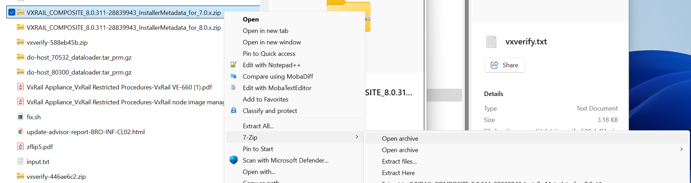
Task: Select file VXRAIL_COMPOSITE InstallerMetadata_for_8.0.x.zip
Action: pyautogui.click(x=124, y=27)
